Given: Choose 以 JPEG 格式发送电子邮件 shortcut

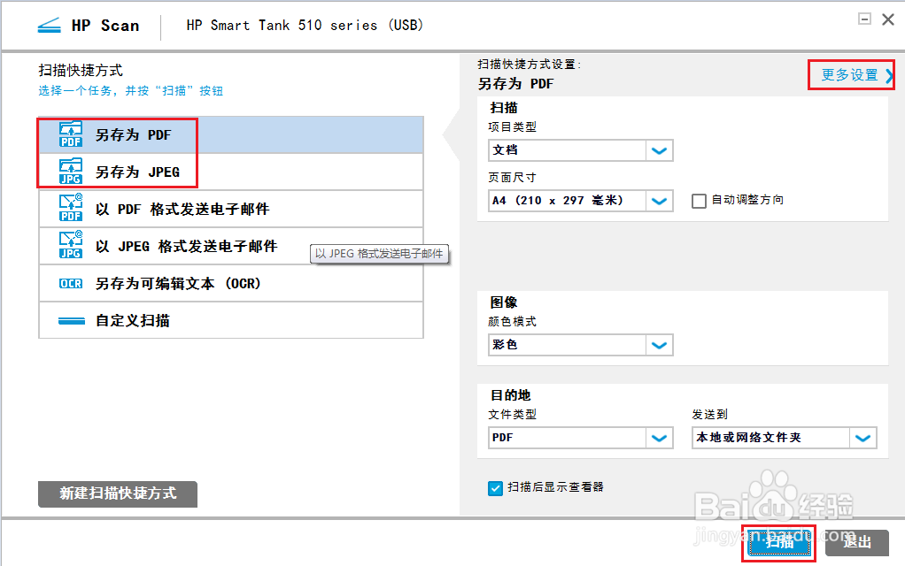Looking at the screenshot, I should point(231,246).
